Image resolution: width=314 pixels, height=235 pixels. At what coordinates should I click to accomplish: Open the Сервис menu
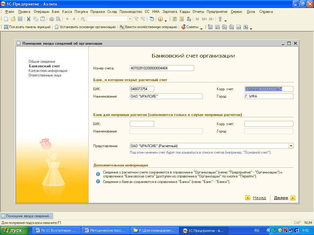point(236,12)
